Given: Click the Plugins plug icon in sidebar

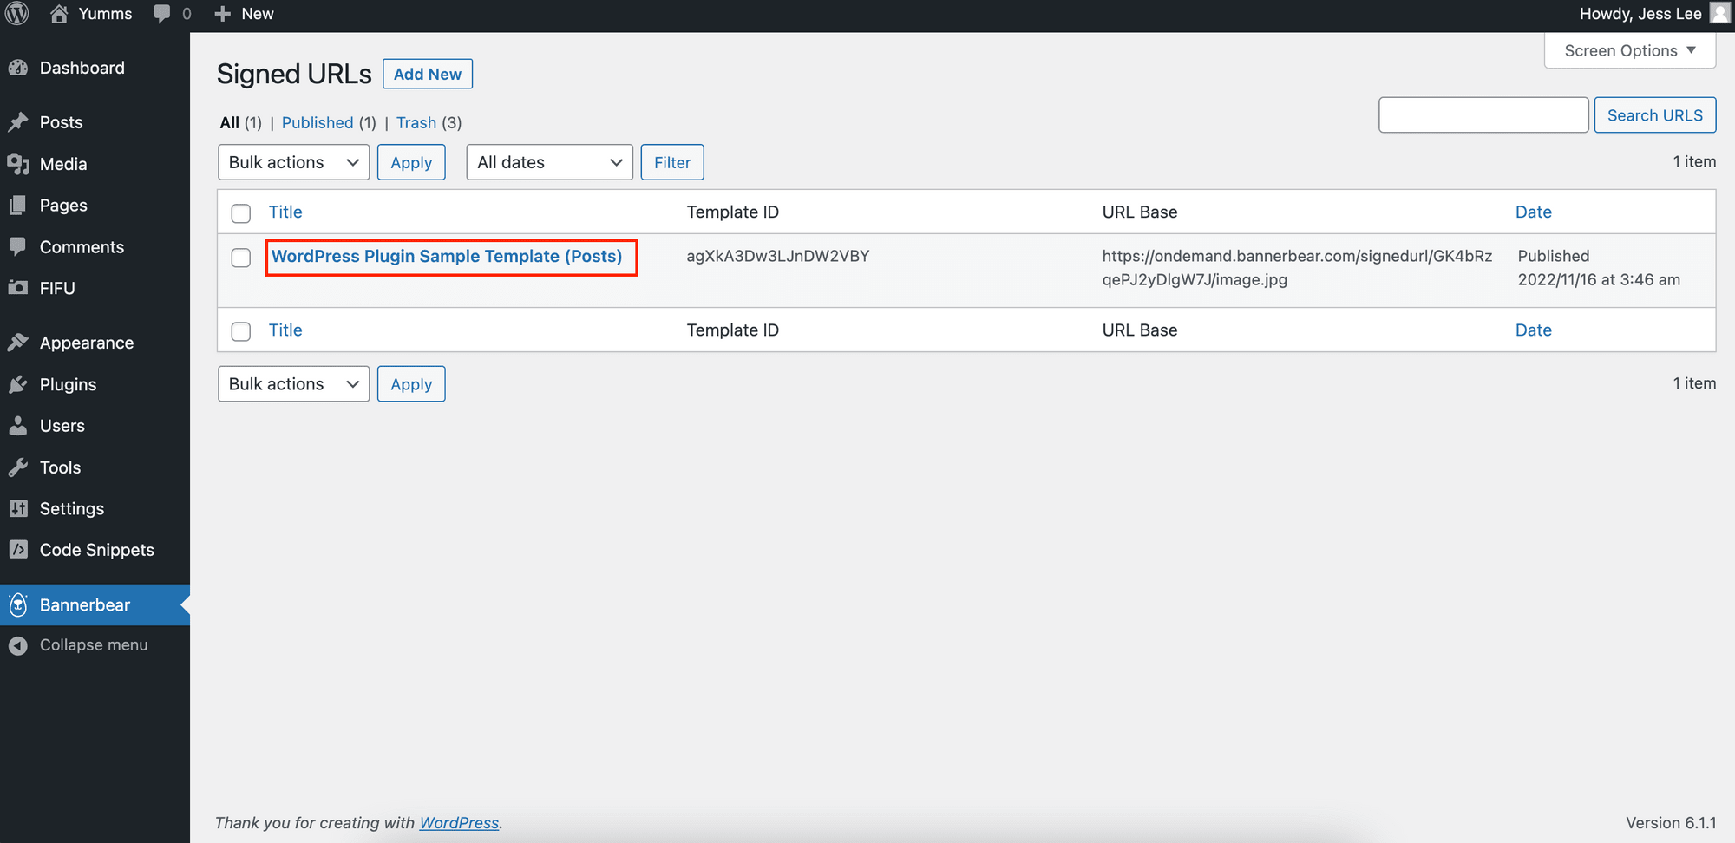Looking at the screenshot, I should point(18,384).
